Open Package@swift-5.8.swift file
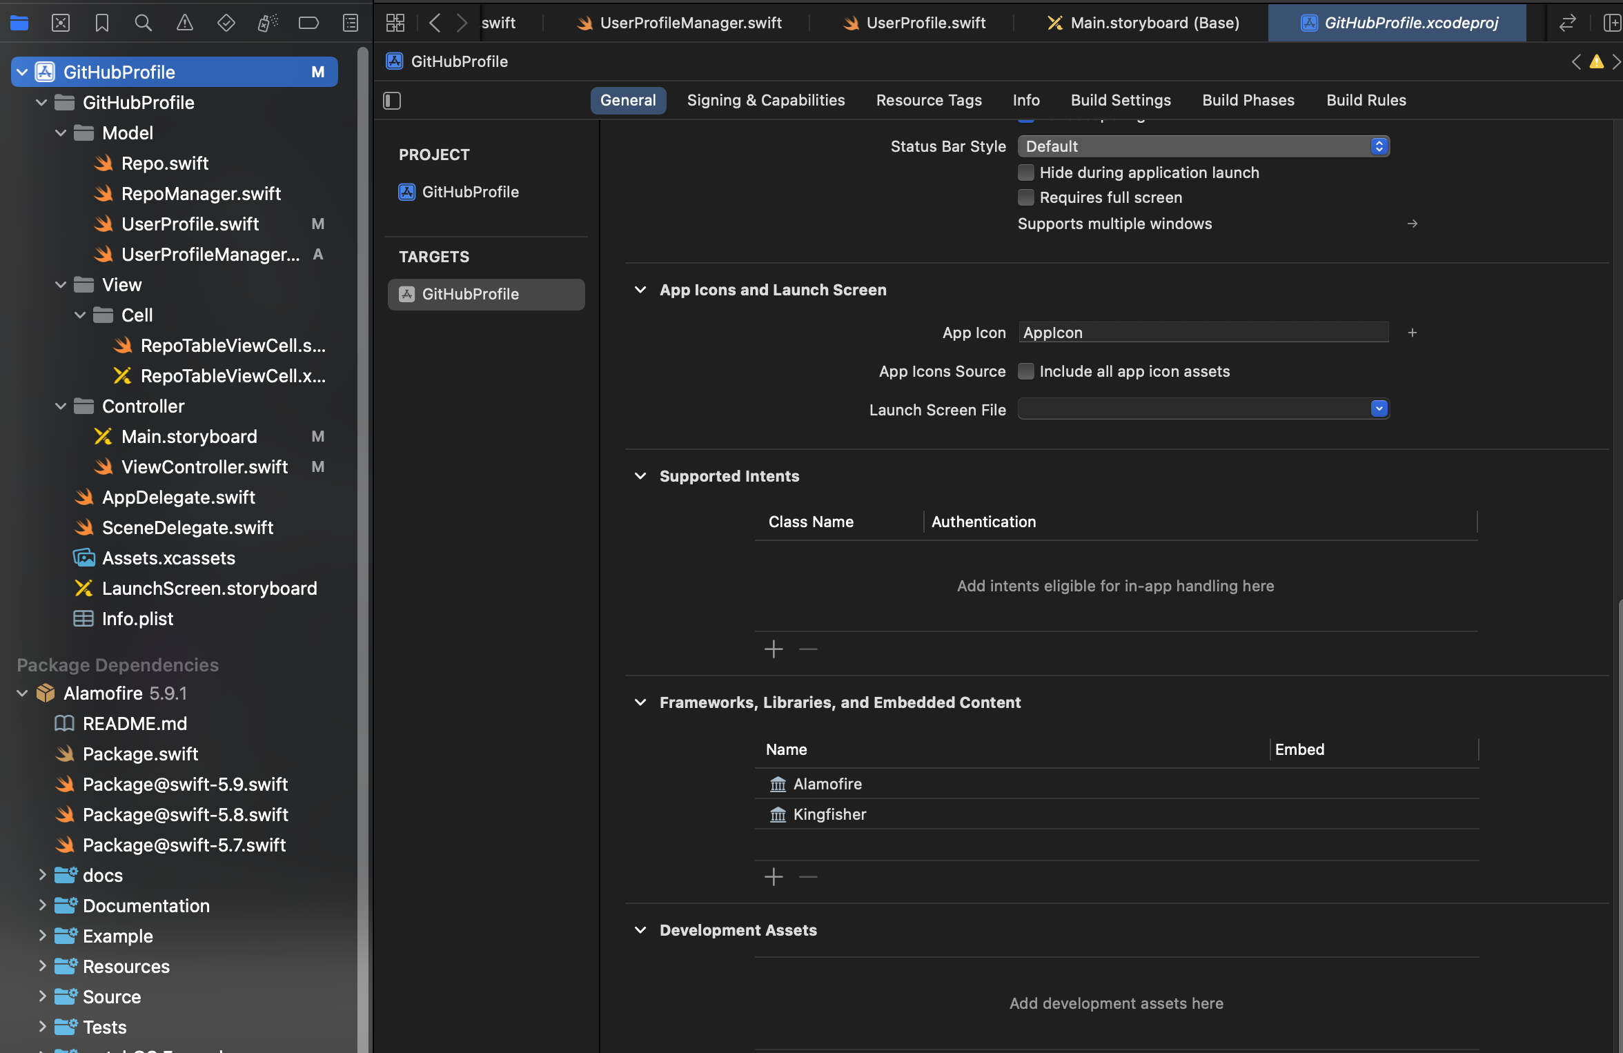Viewport: 1623px width, 1053px height. point(185,815)
